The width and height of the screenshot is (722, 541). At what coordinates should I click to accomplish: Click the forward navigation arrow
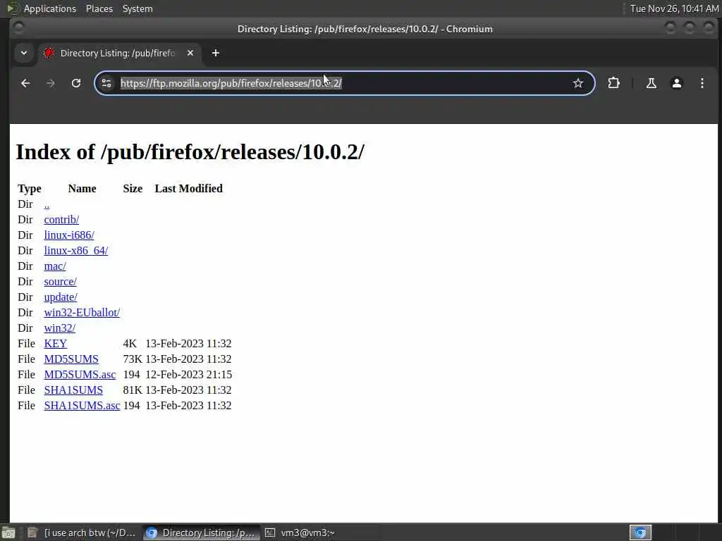click(x=51, y=83)
